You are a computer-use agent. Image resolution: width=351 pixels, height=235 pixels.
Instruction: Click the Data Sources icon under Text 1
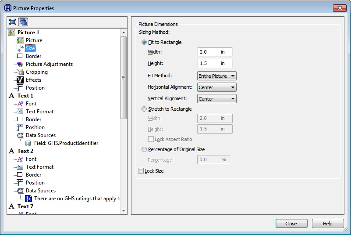(x=20, y=135)
